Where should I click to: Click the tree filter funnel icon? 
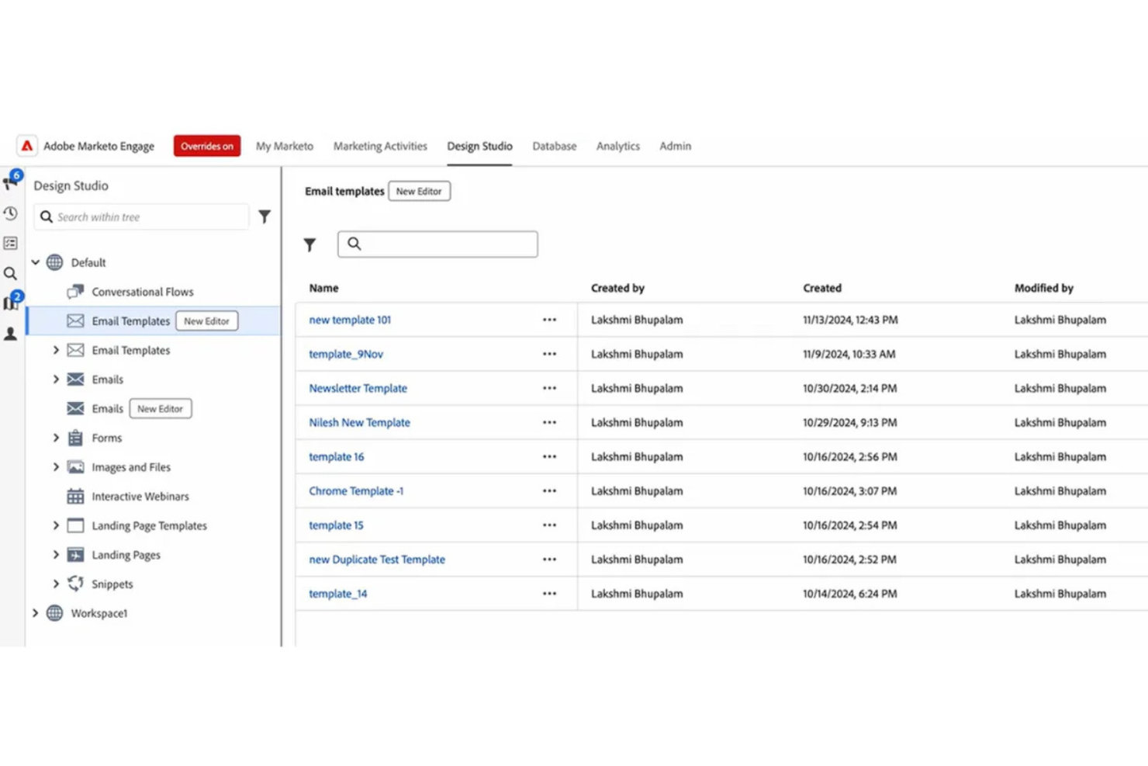pos(265,217)
